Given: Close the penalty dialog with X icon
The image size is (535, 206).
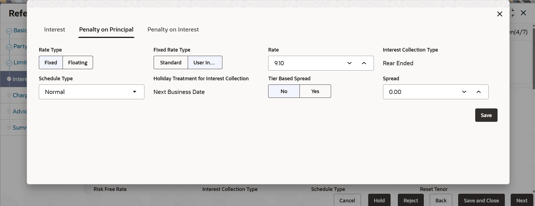Looking at the screenshot, I should point(500,14).
